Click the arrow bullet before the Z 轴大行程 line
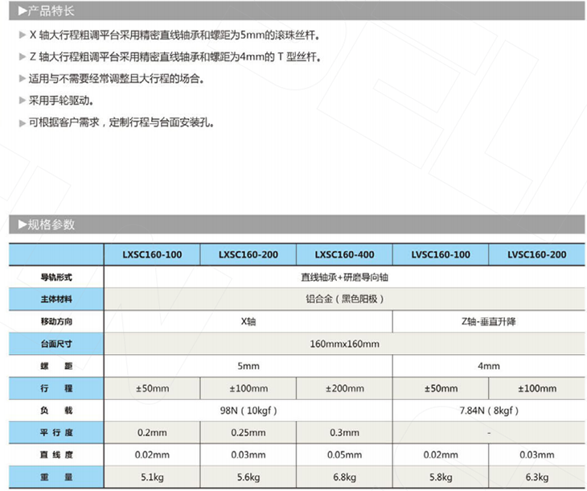This screenshot has width=587, height=491. click(22, 57)
